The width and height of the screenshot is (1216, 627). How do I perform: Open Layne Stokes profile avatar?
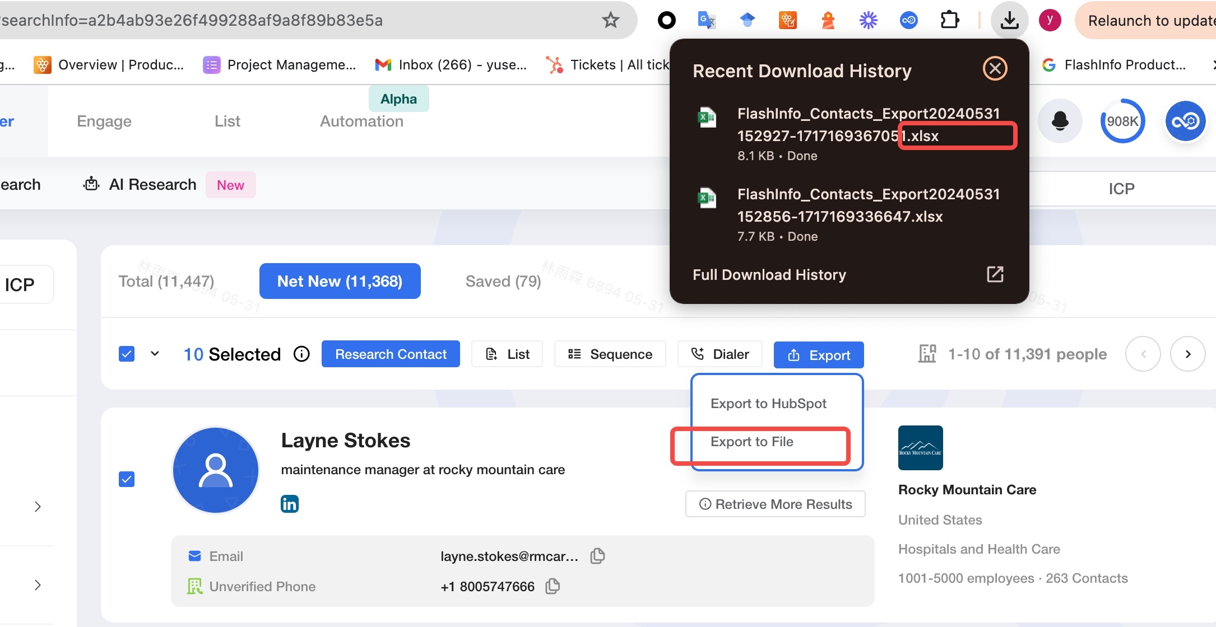coord(216,470)
